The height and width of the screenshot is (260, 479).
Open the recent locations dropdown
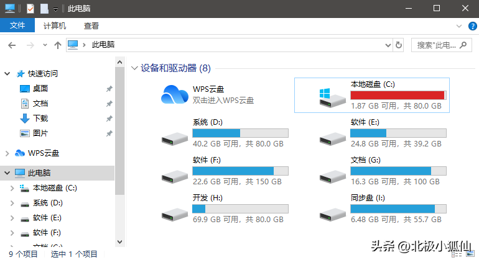(x=45, y=45)
